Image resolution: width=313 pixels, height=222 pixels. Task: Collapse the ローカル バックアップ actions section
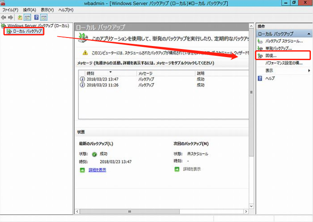309,34
